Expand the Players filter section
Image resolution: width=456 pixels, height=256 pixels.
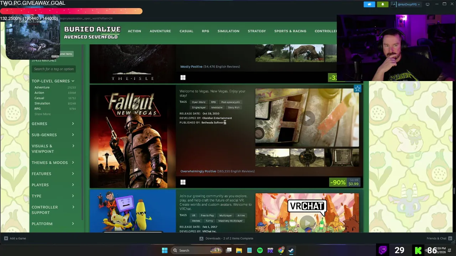coord(53,185)
